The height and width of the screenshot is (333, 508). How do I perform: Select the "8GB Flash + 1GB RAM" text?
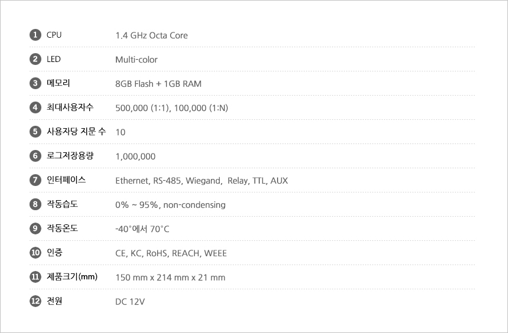point(158,84)
